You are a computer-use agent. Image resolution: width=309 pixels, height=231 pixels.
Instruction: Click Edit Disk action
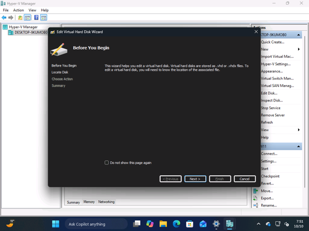[269, 93]
